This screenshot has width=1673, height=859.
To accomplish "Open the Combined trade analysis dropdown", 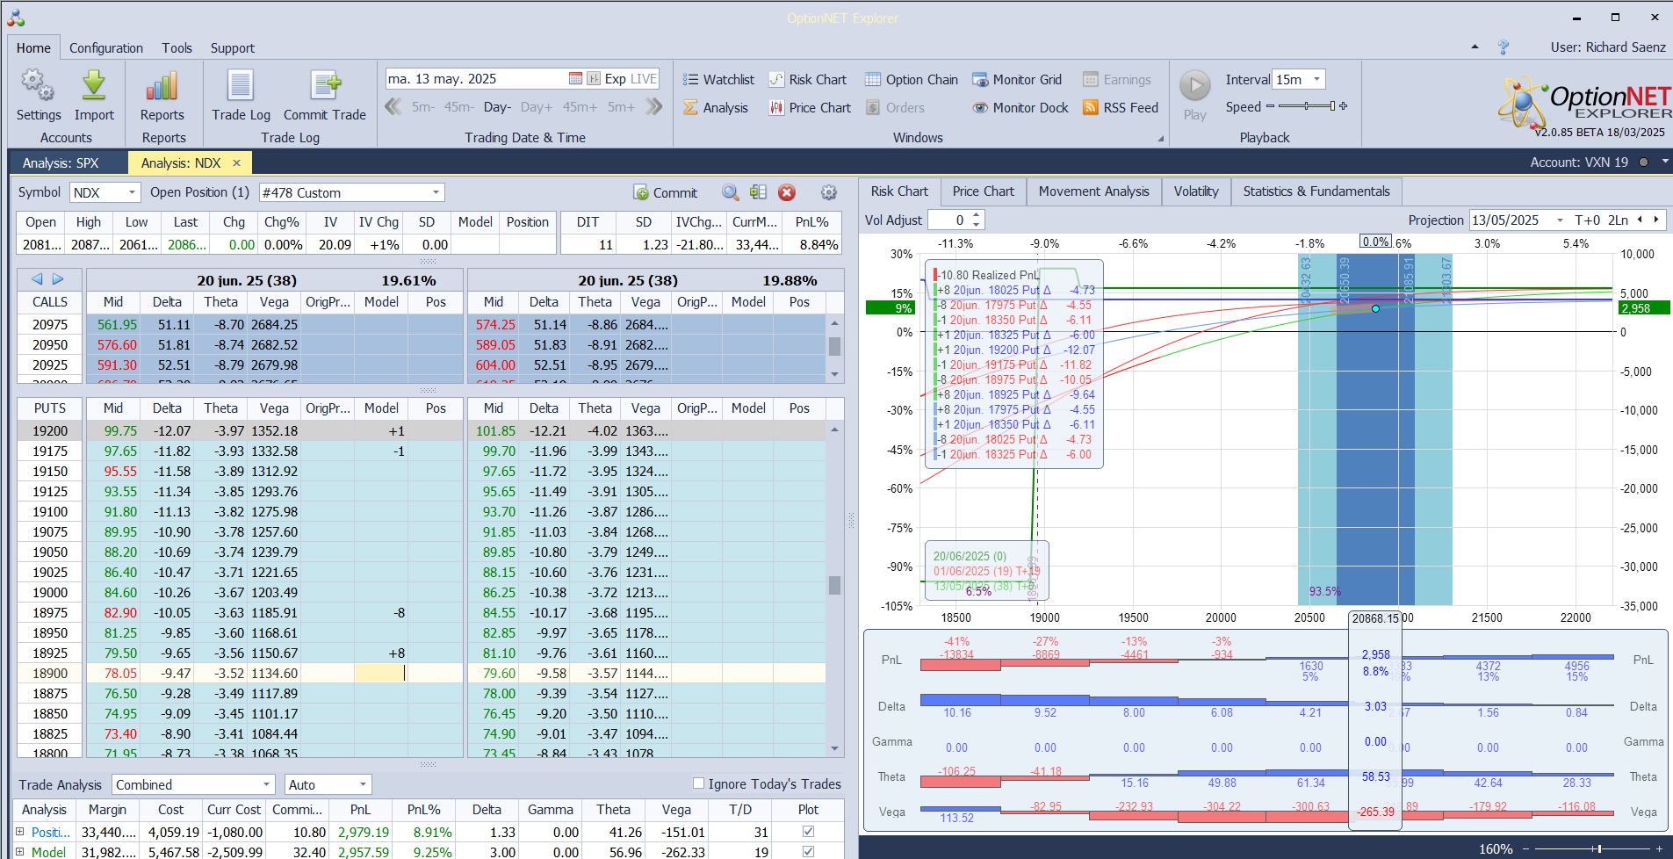I will coord(267,784).
